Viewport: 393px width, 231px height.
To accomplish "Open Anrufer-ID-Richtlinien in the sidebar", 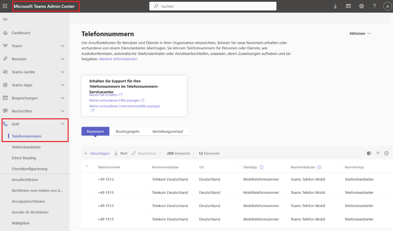I will tap(30, 212).
